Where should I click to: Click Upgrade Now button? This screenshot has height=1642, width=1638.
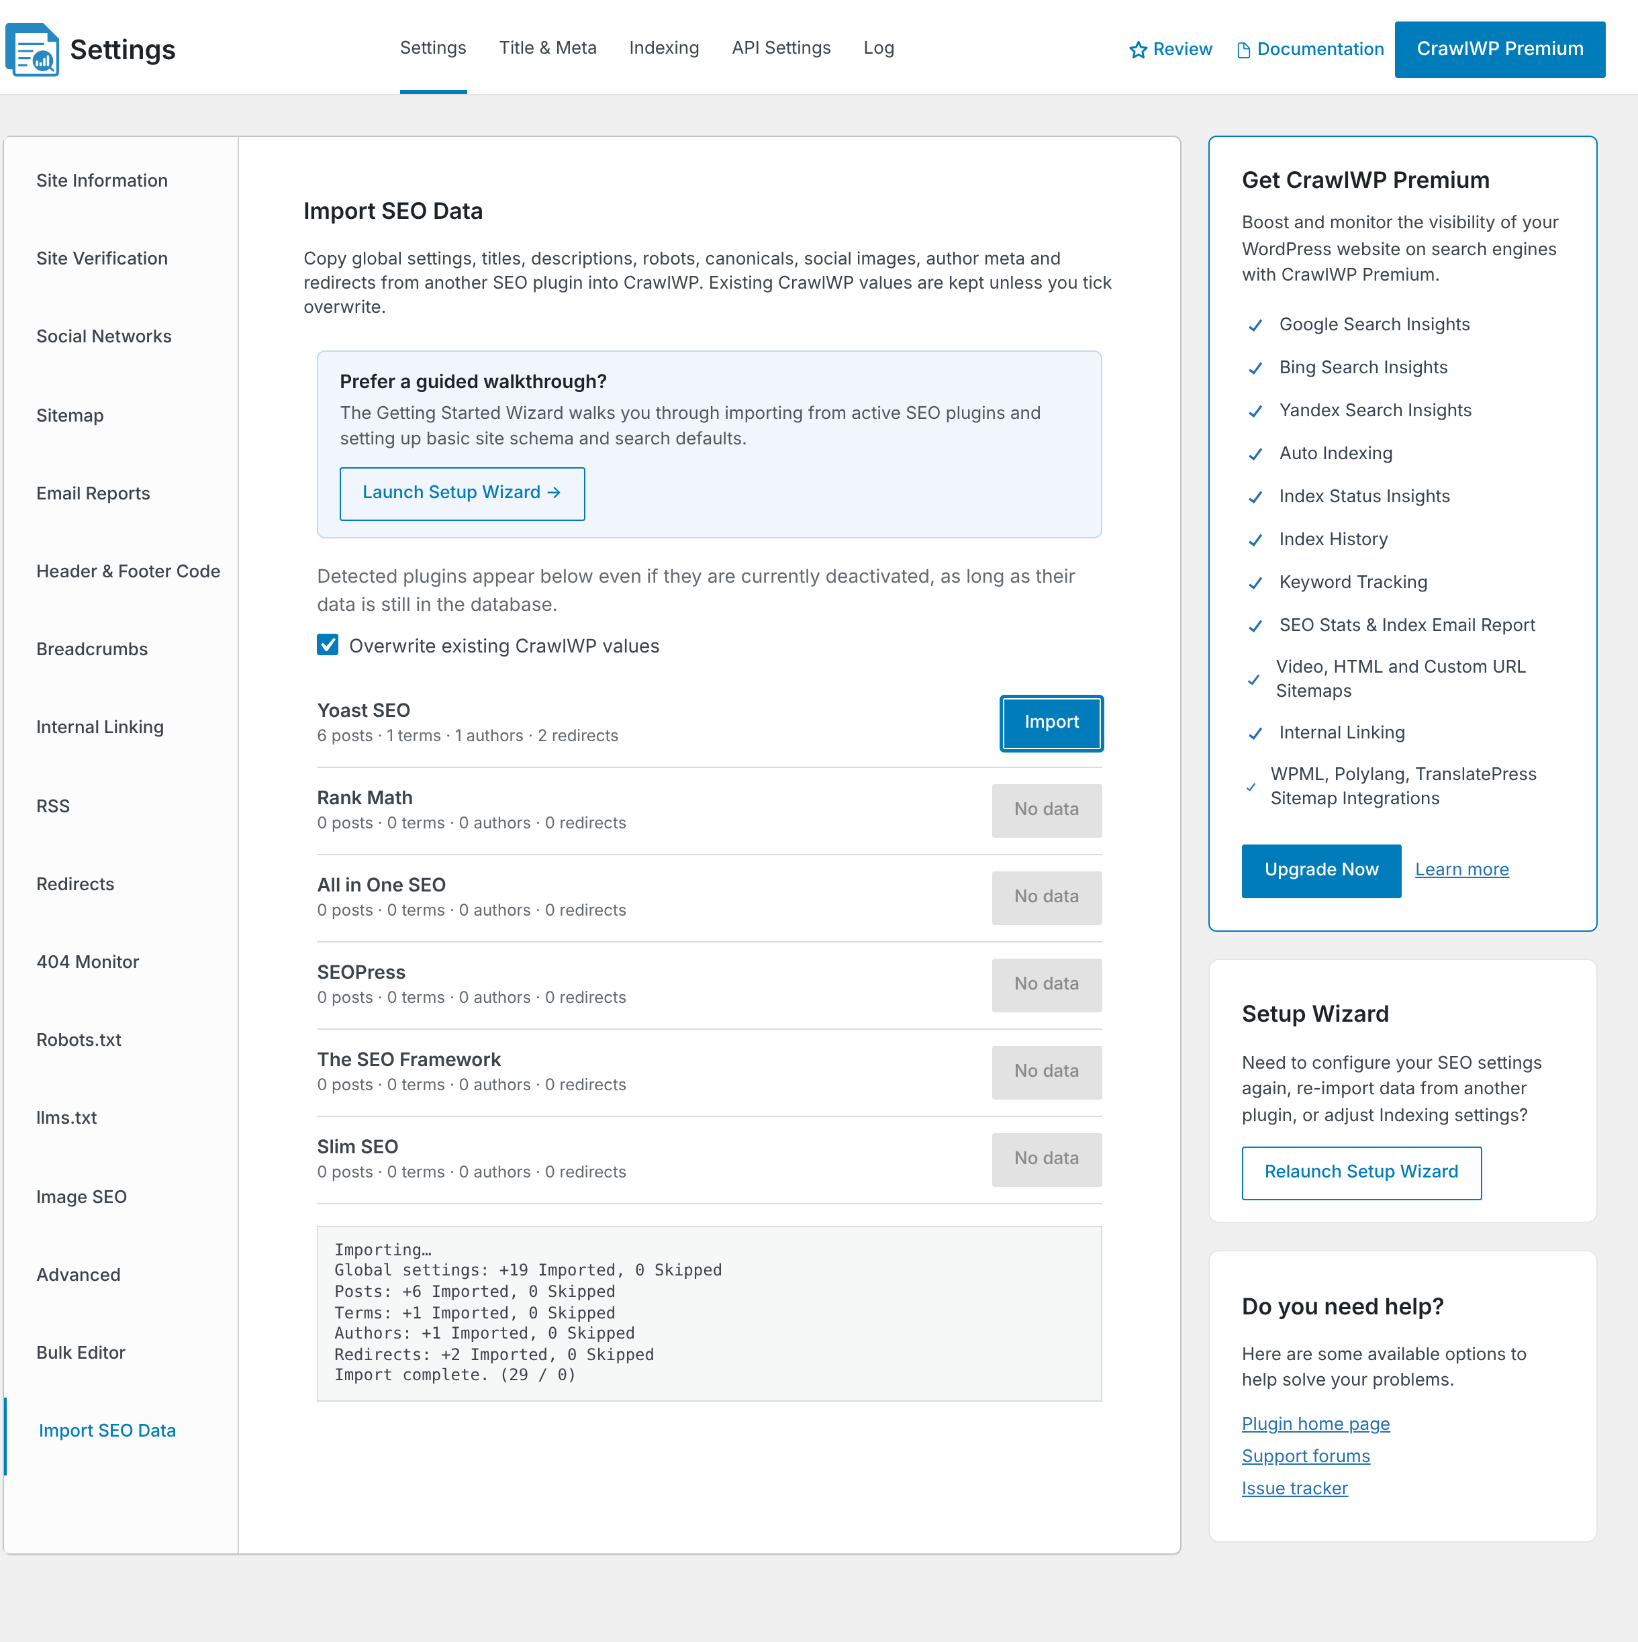1321,870
